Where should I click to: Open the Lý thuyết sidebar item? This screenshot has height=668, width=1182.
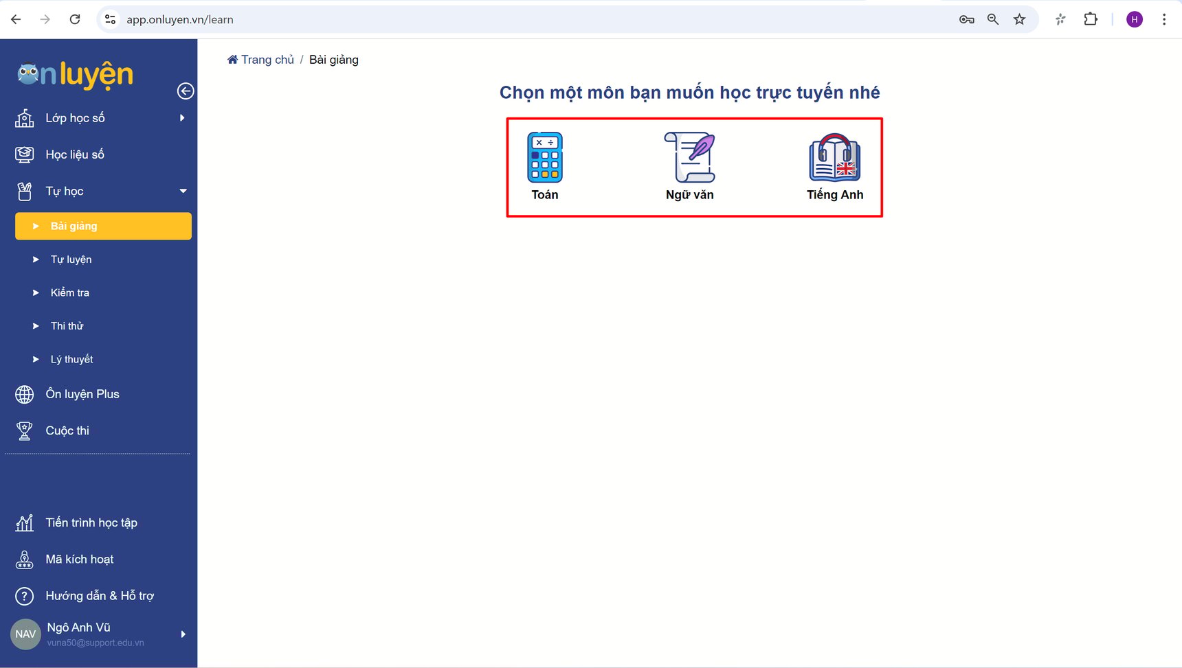click(71, 359)
